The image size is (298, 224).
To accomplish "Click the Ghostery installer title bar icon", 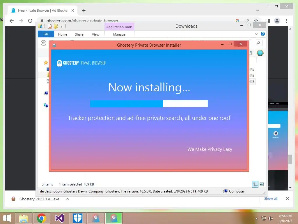I will pos(54,45).
